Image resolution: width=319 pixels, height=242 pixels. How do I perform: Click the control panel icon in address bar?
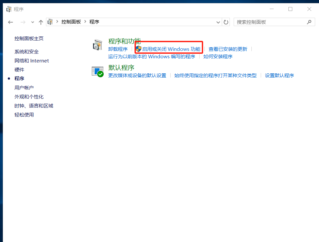click(x=50, y=22)
